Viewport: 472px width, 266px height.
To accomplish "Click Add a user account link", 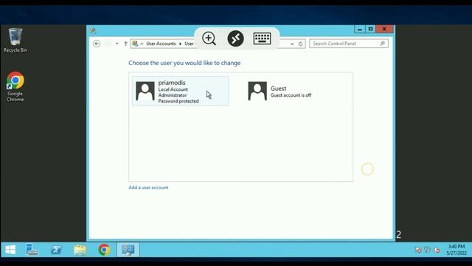I will click(x=148, y=188).
